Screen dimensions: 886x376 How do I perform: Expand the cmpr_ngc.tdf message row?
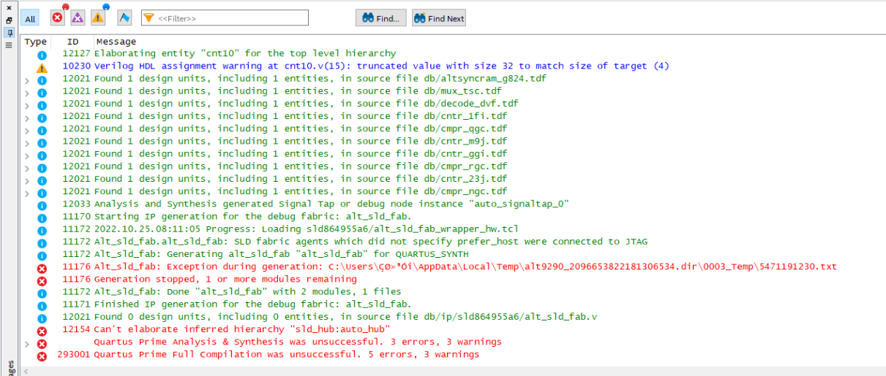tap(27, 193)
